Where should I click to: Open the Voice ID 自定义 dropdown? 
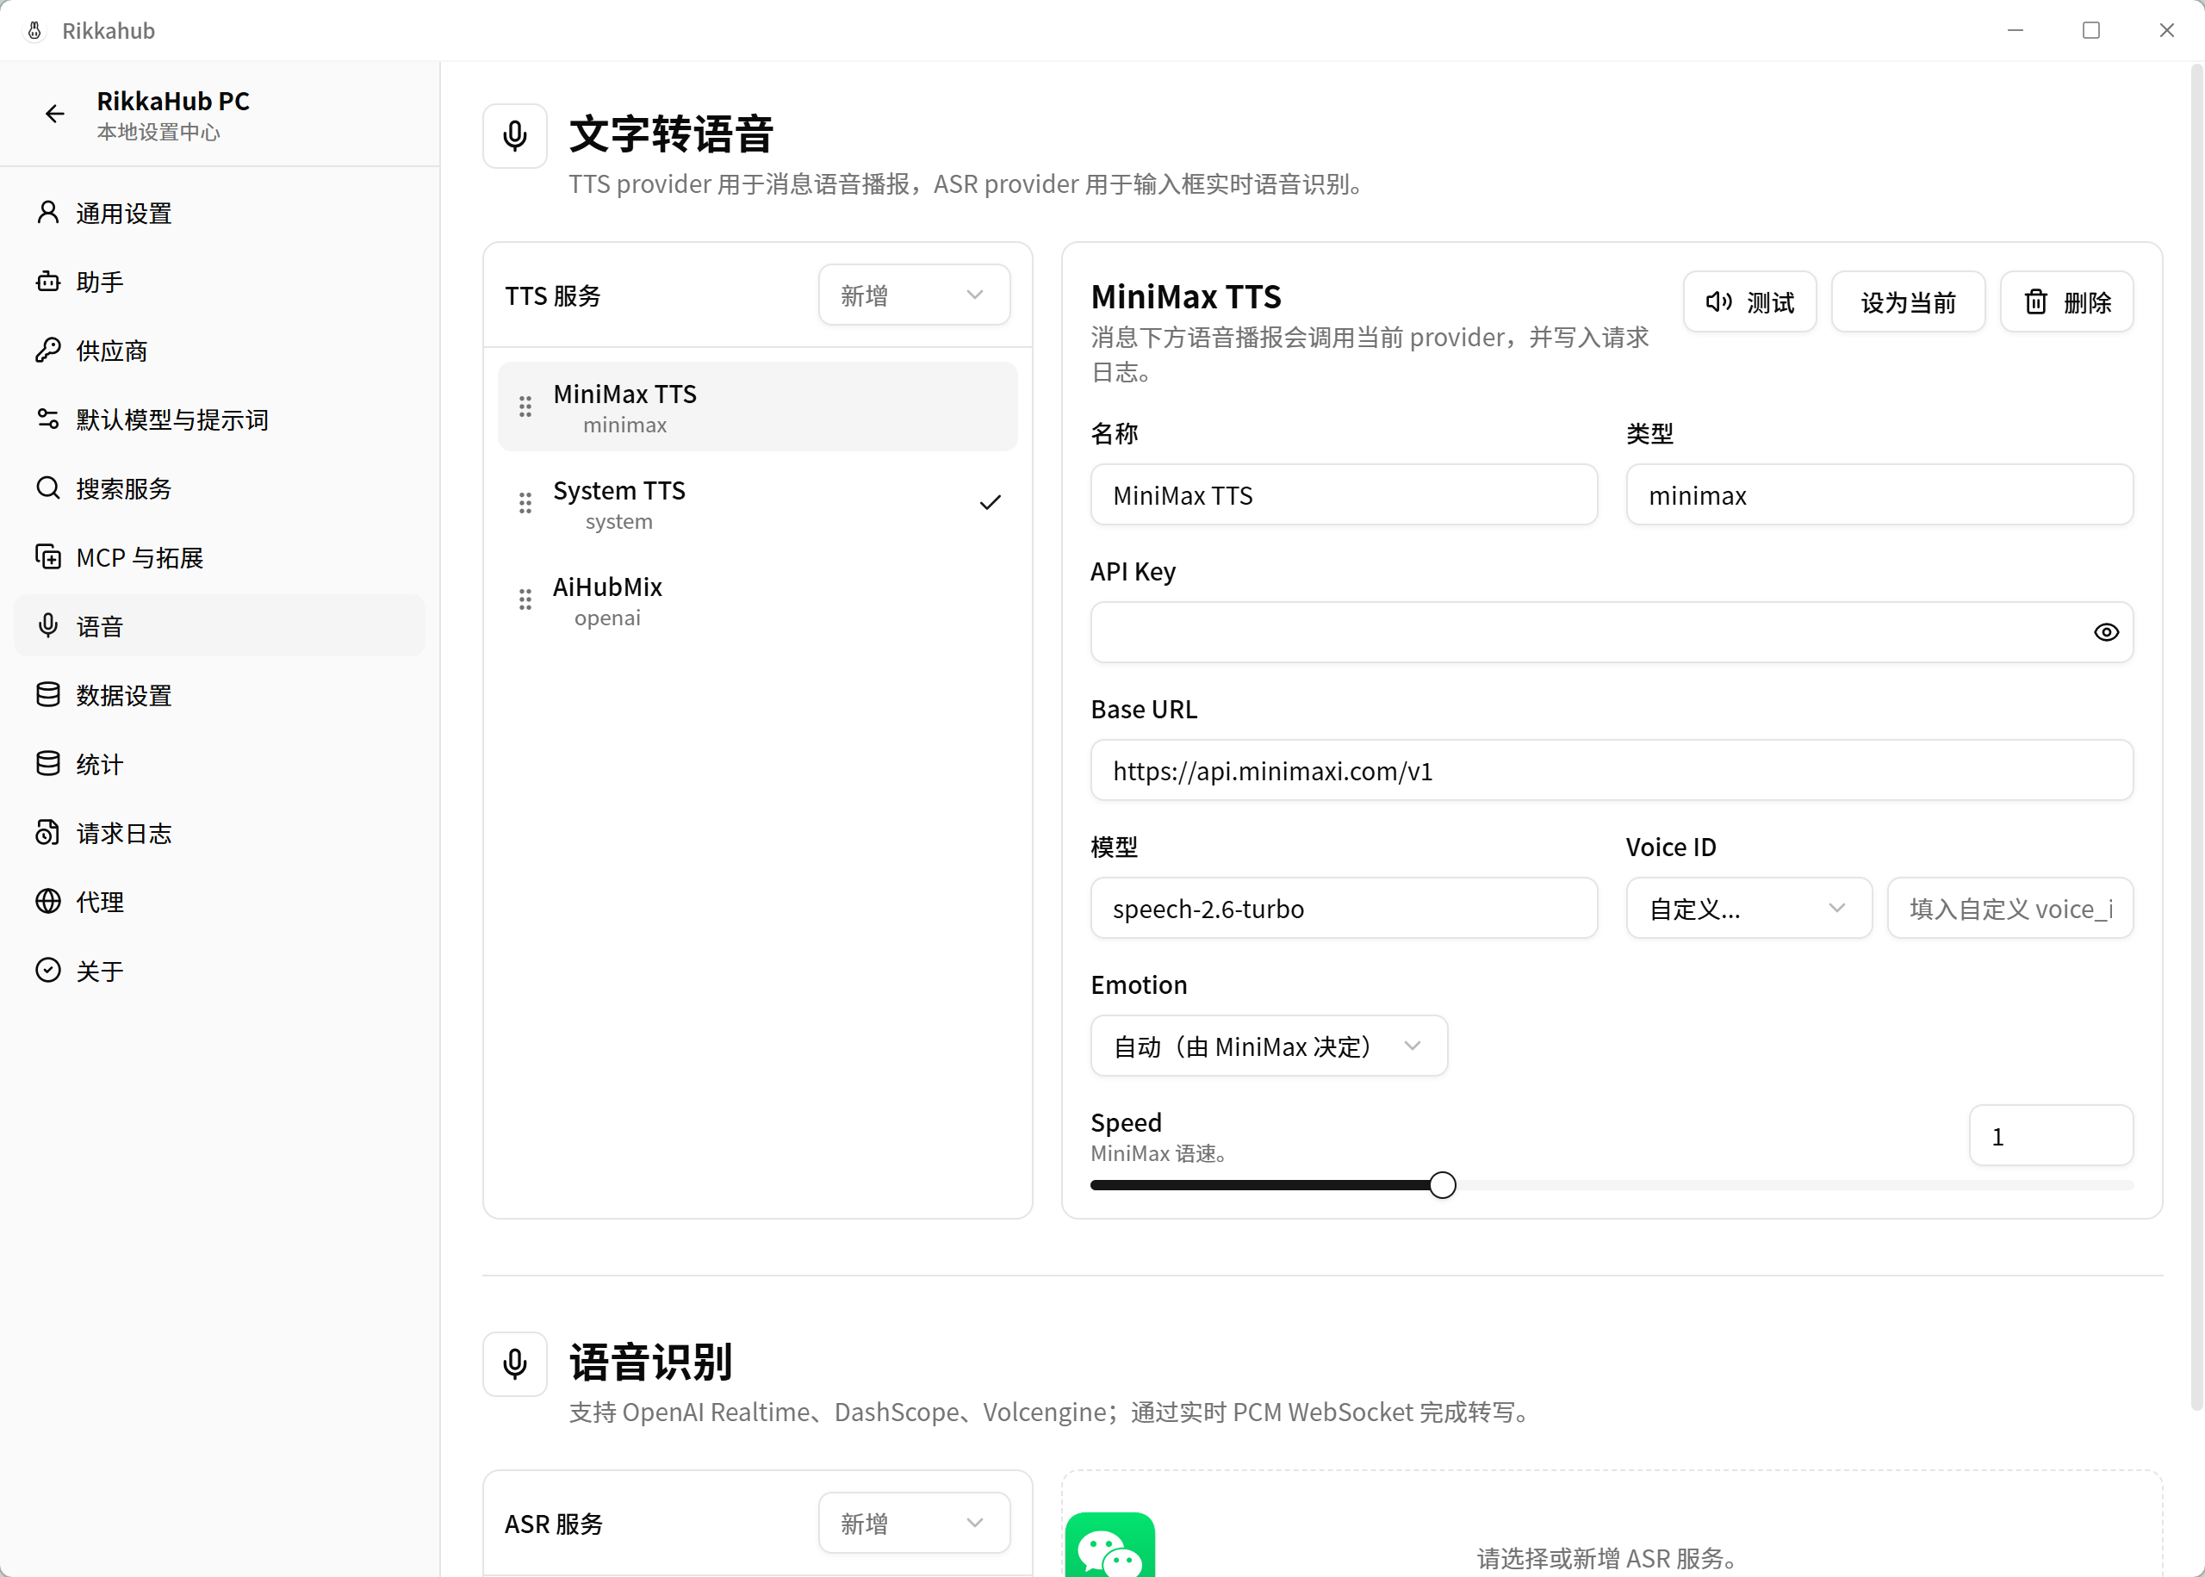(x=1748, y=909)
